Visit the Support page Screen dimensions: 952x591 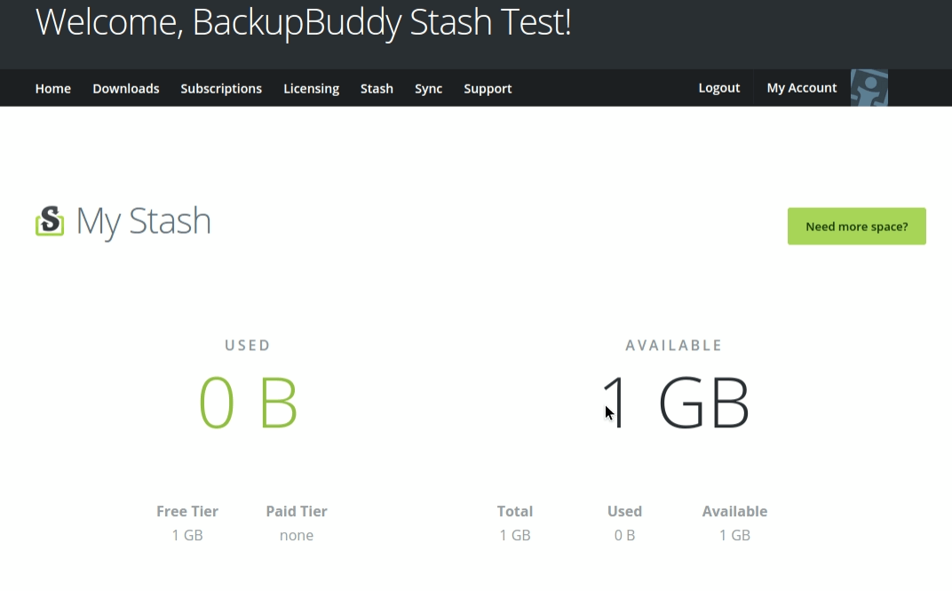coord(488,89)
